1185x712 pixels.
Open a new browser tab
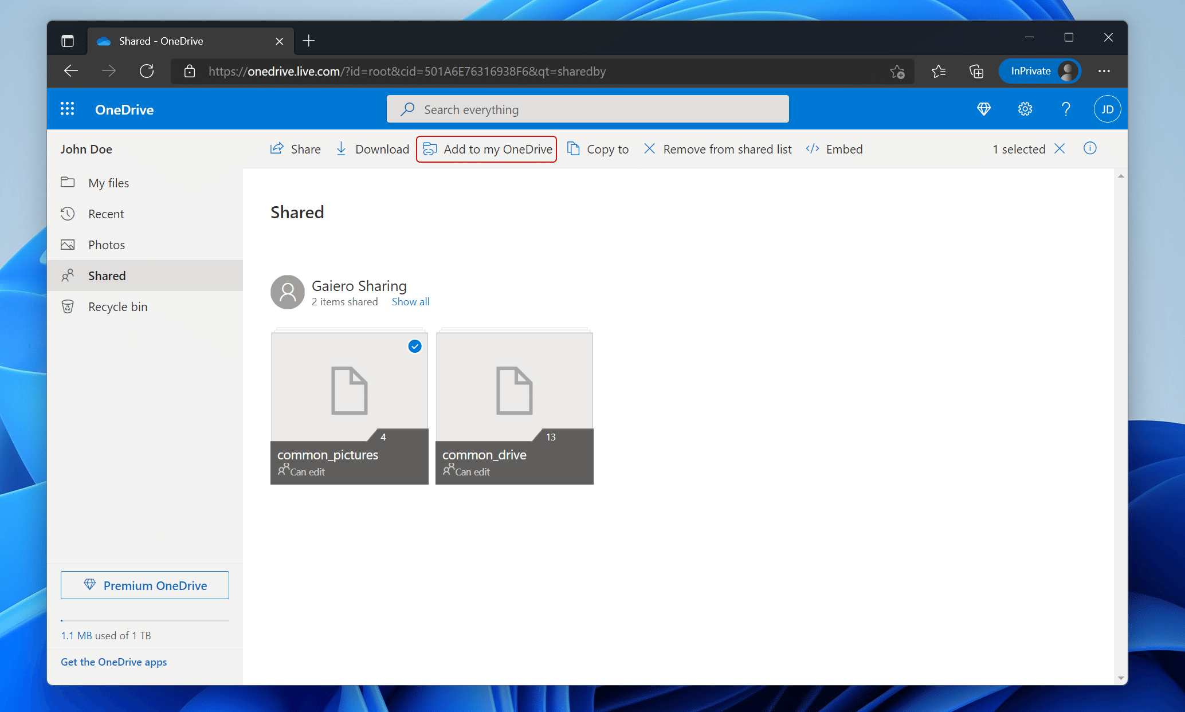(309, 41)
